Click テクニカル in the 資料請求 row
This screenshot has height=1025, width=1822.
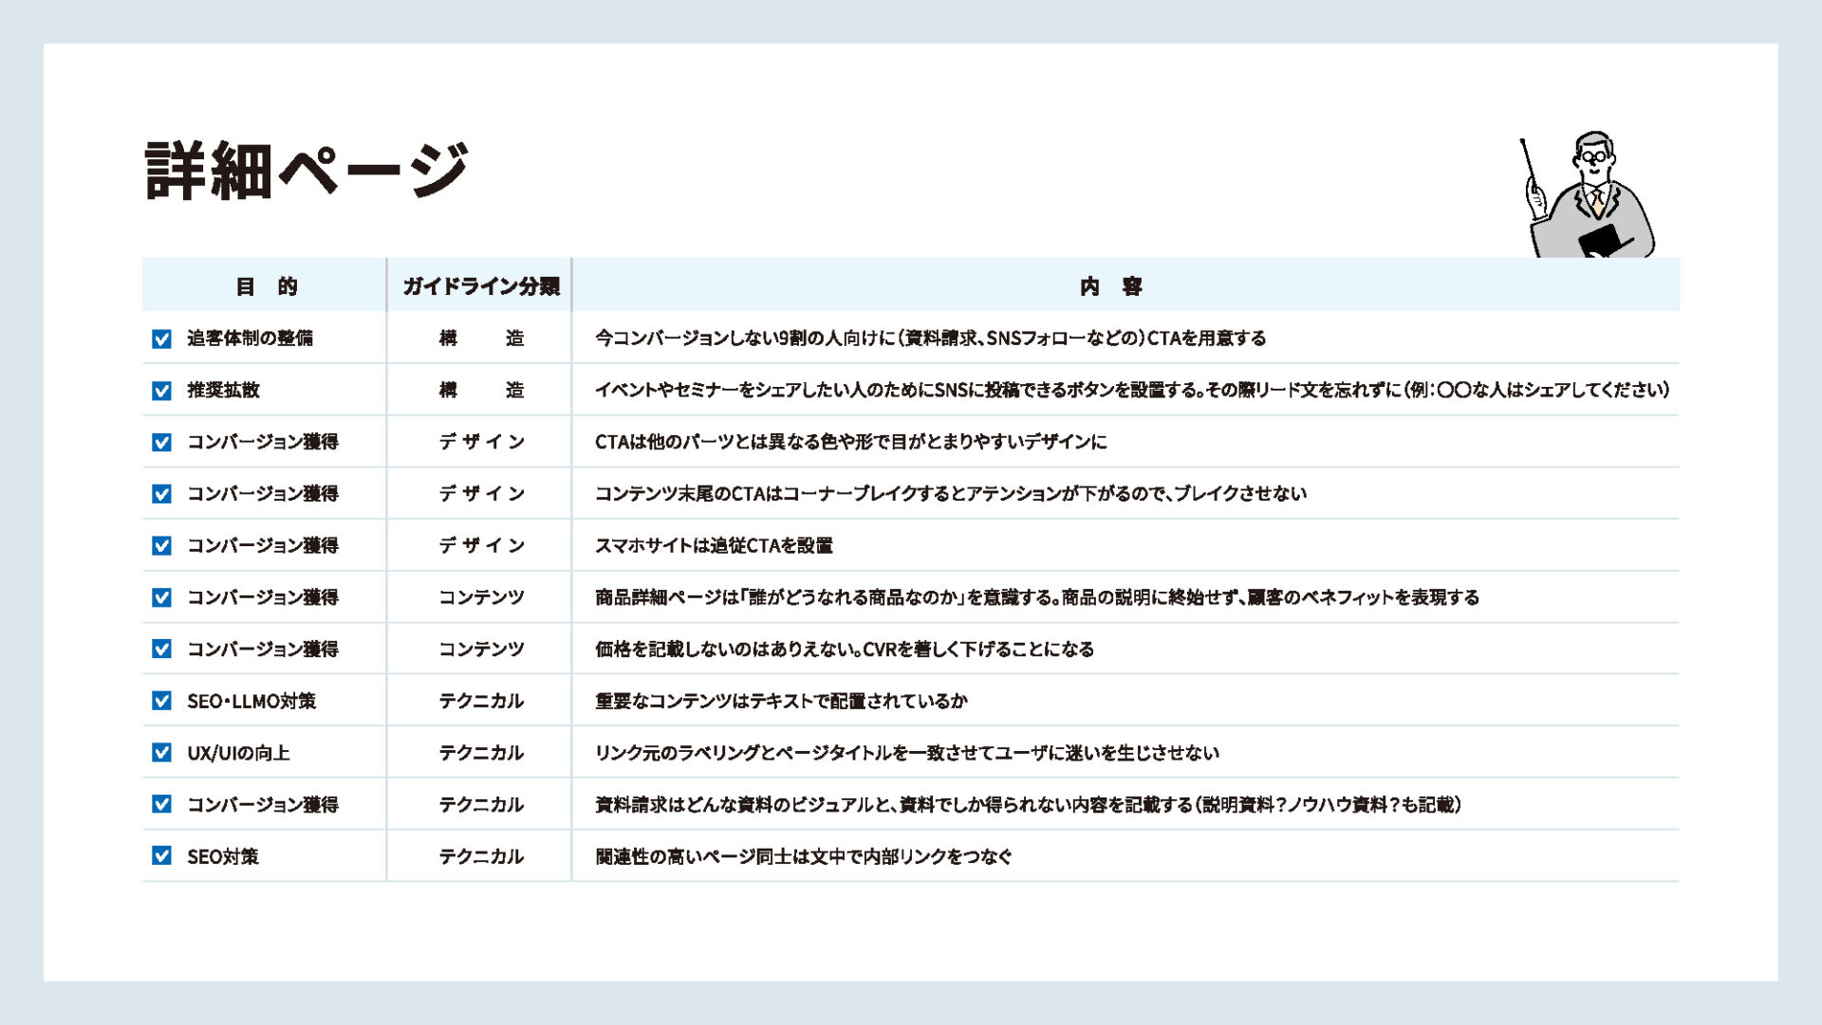tap(481, 805)
